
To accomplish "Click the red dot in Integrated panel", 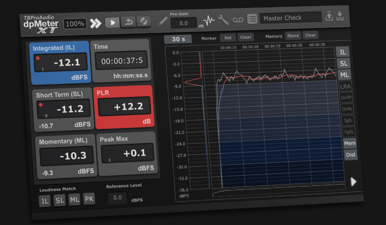I will pyautogui.click(x=38, y=58).
